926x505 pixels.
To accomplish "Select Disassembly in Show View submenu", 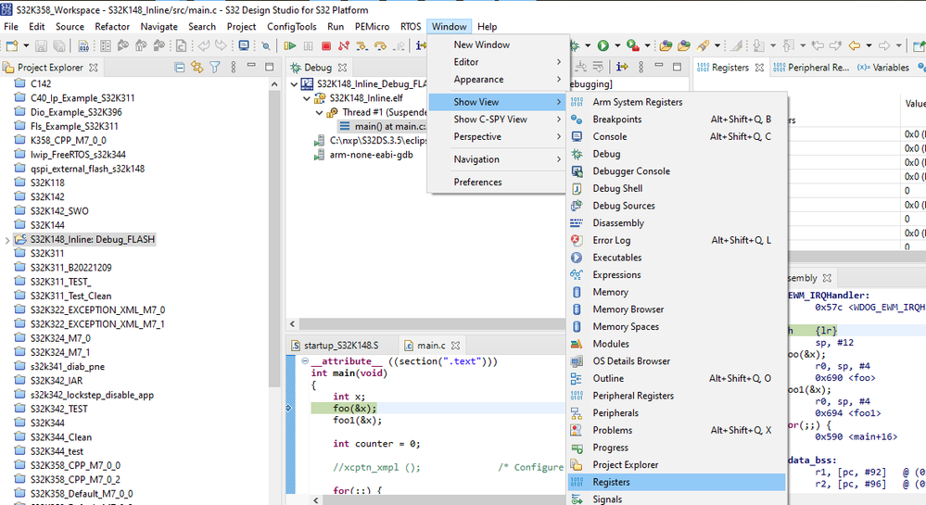I will [677, 222].
